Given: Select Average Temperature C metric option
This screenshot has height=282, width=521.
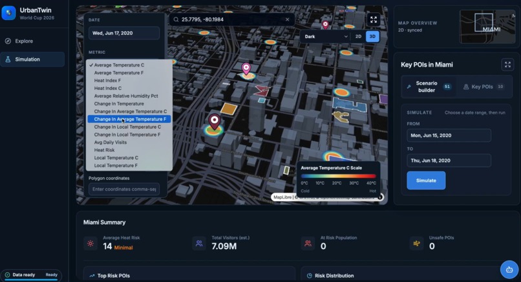Looking at the screenshot, I should coord(129,65).
